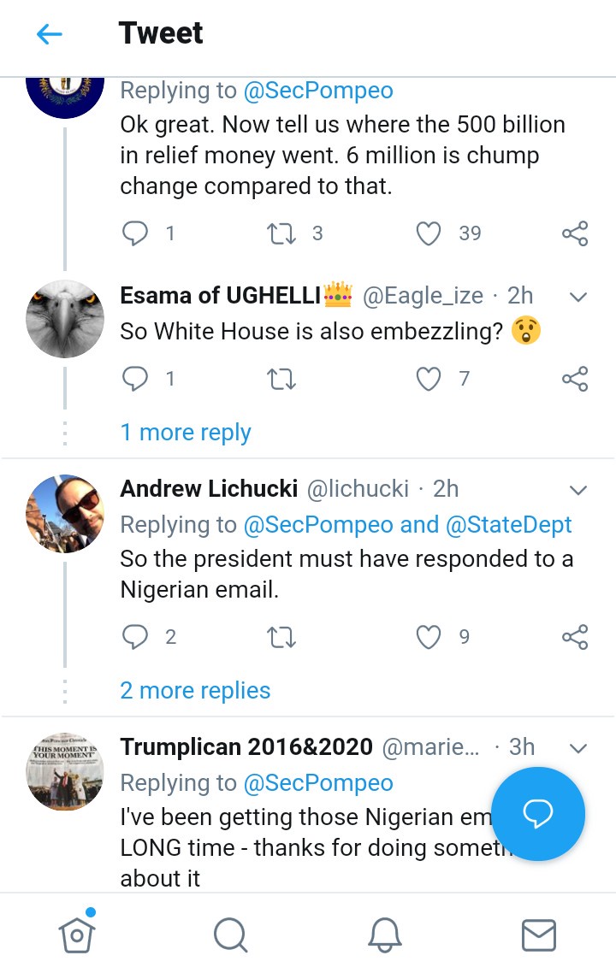The width and height of the screenshot is (616, 967).
Task: Like the 500 billion relief money tweet
Action: click(429, 233)
